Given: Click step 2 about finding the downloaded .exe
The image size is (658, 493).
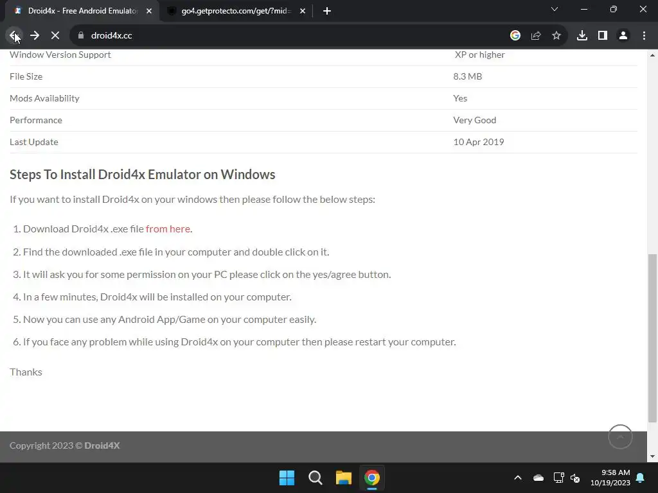Looking at the screenshot, I should [x=176, y=252].
